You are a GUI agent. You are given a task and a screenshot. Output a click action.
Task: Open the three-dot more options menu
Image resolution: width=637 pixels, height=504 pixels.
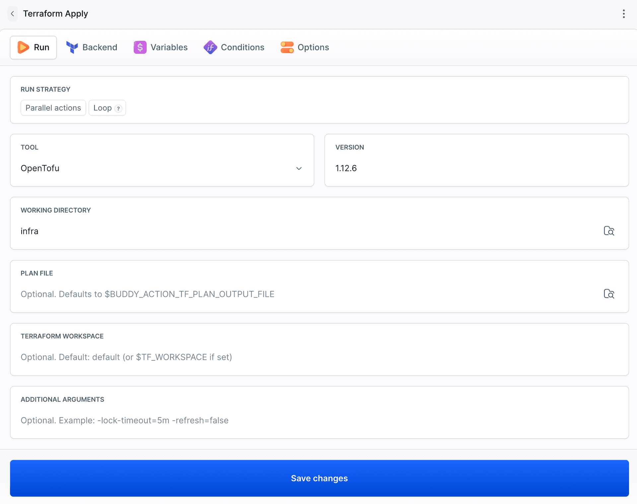point(624,14)
